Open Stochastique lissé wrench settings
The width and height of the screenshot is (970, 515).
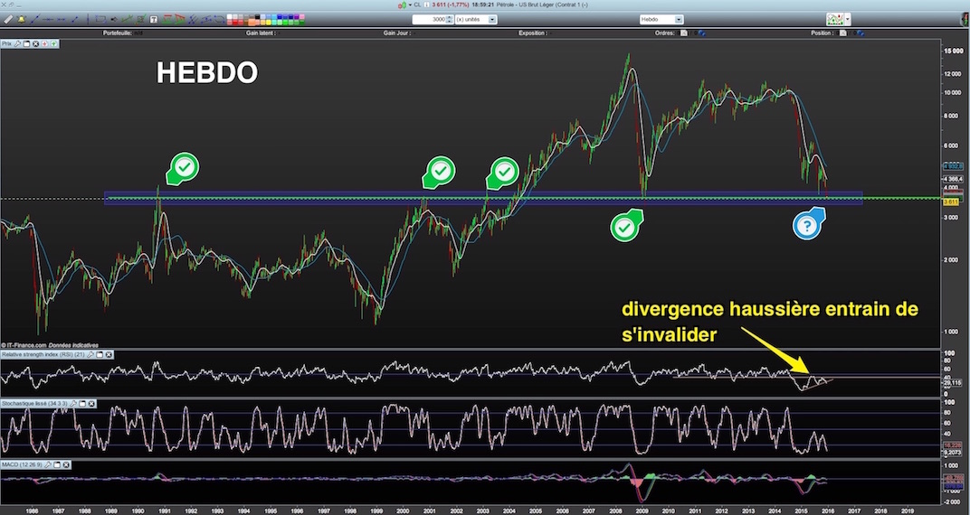[x=72, y=403]
